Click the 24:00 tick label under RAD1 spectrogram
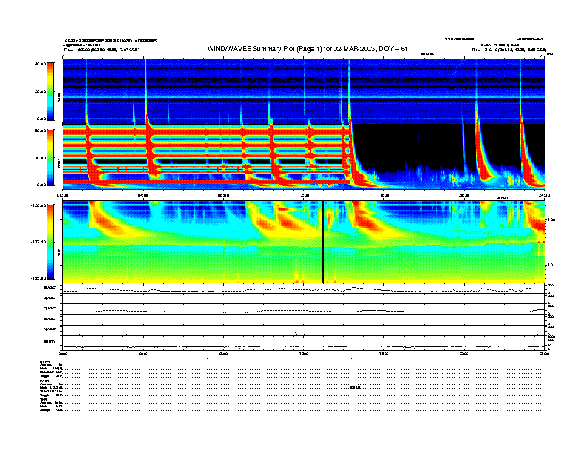 point(544,195)
